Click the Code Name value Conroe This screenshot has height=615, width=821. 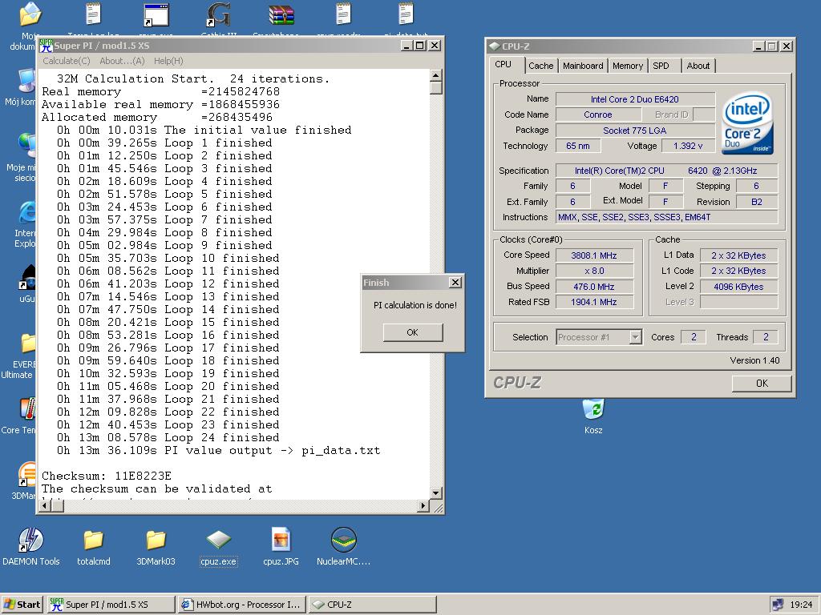[598, 115]
